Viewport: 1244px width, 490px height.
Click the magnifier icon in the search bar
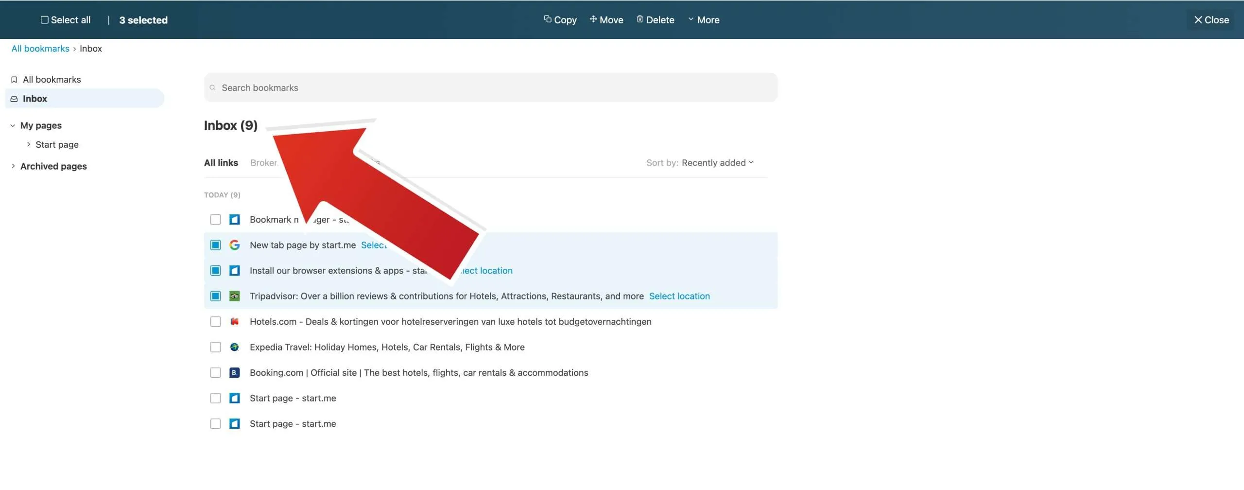[x=213, y=87]
